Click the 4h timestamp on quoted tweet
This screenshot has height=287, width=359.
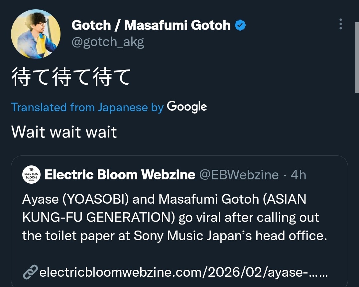coord(299,175)
